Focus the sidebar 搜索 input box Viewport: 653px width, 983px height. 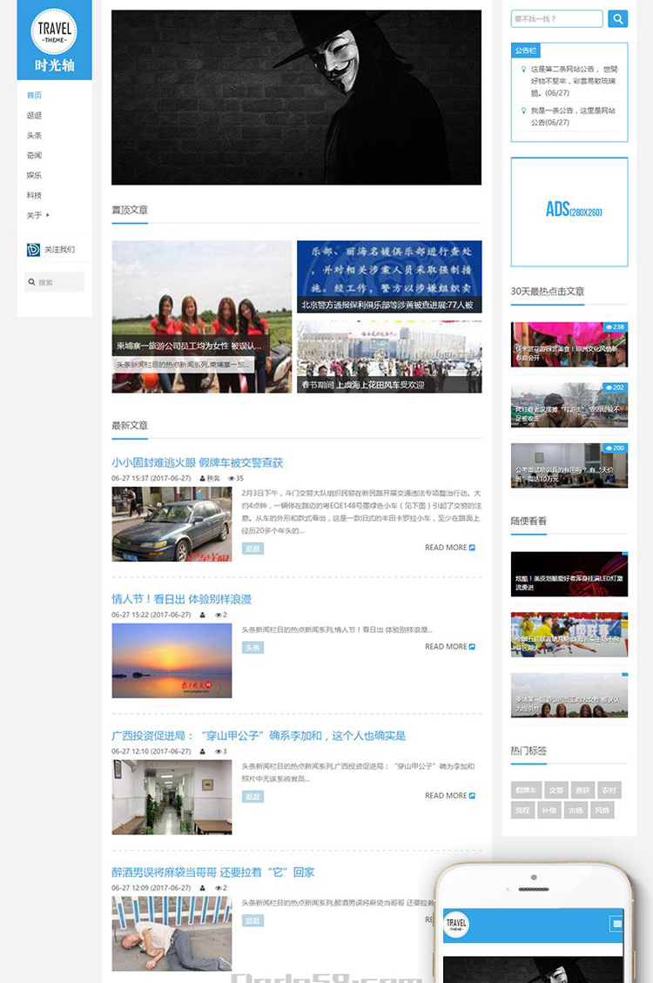click(x=55, y=282)
